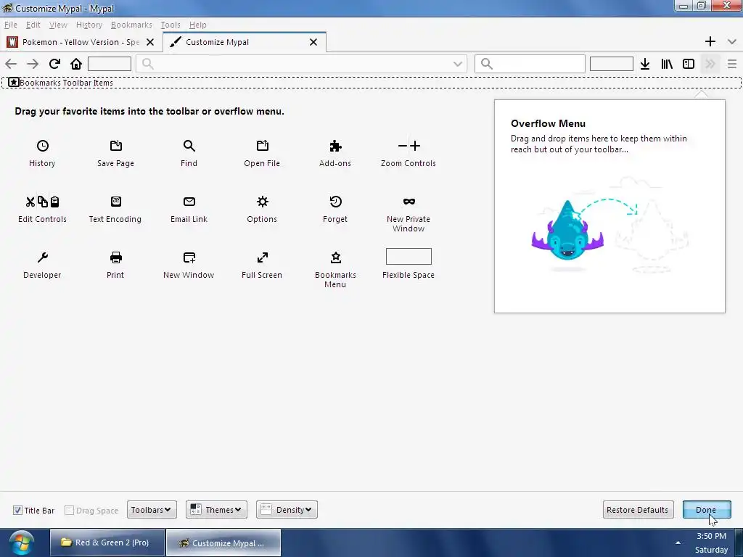
Task: Show hidden system tray icons arrow
Action: [x=678, y=542]
